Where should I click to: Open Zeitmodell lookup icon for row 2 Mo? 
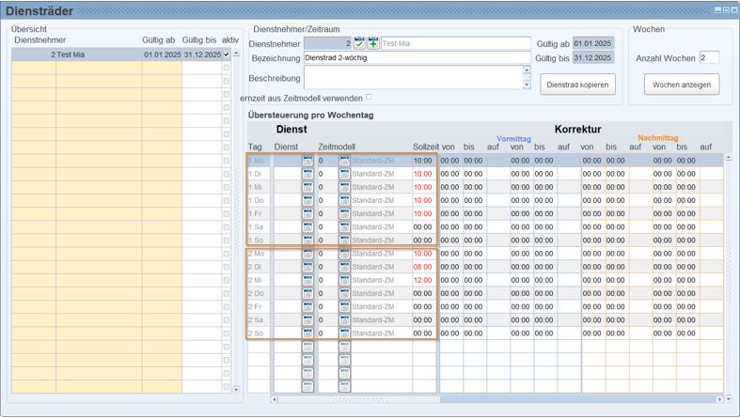344,254
